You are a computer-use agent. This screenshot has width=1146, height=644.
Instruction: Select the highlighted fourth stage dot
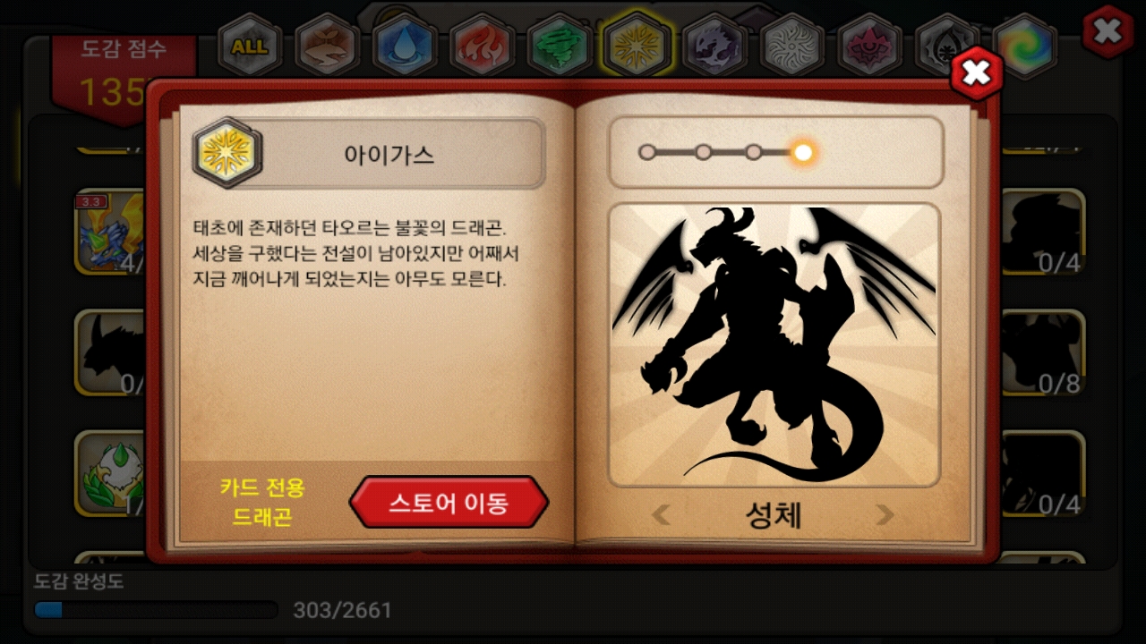click(x=803, y=152)
